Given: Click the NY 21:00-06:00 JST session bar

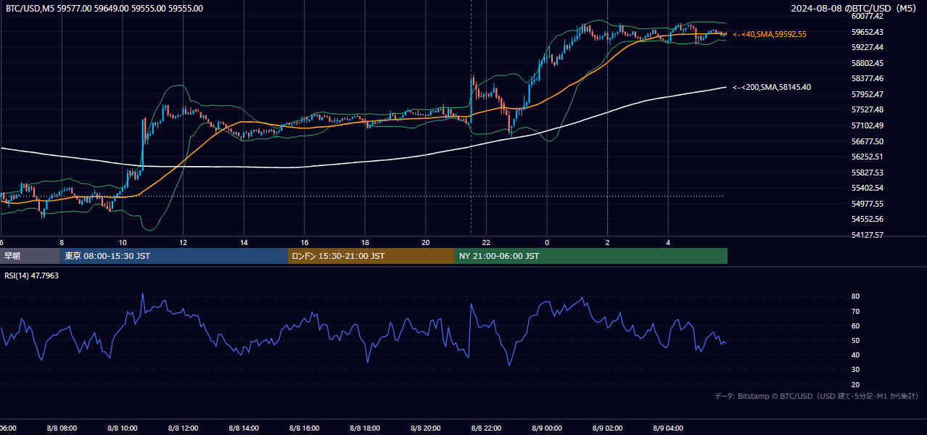Looking at the screenshot, I should [x=591, y=256].
